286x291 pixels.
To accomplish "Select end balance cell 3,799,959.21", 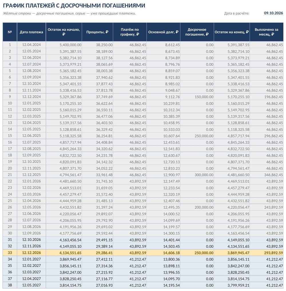I will pyautogui.click(x=232, y=285).
